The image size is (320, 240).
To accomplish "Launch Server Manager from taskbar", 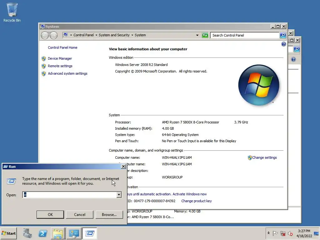I will point(27,233).
